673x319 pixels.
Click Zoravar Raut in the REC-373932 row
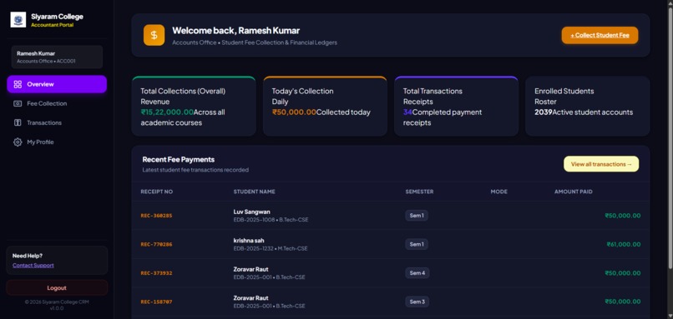[x=250, y=269]
